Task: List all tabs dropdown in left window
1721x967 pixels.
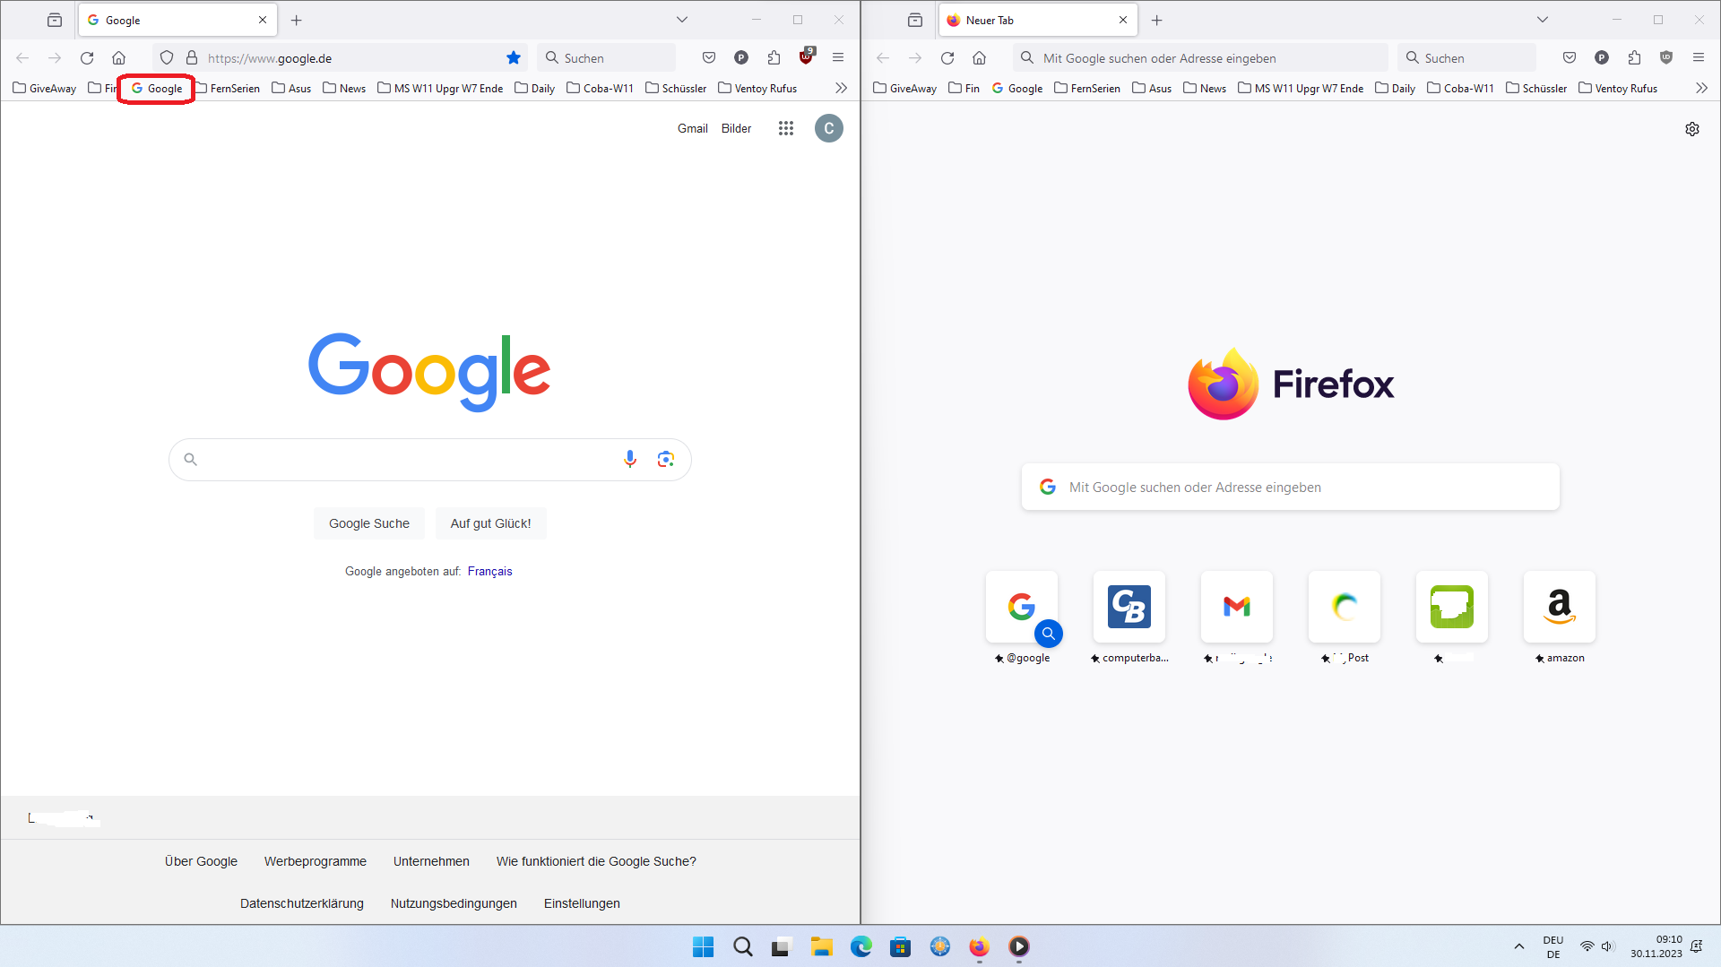Action: point(682,20)
